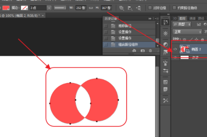207x137 pixels.
Task: Open path arrangement icon in options bar
Action: coord(138,8)
